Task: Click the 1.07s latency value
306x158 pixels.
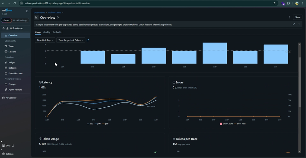Action: tap(42, 87)
